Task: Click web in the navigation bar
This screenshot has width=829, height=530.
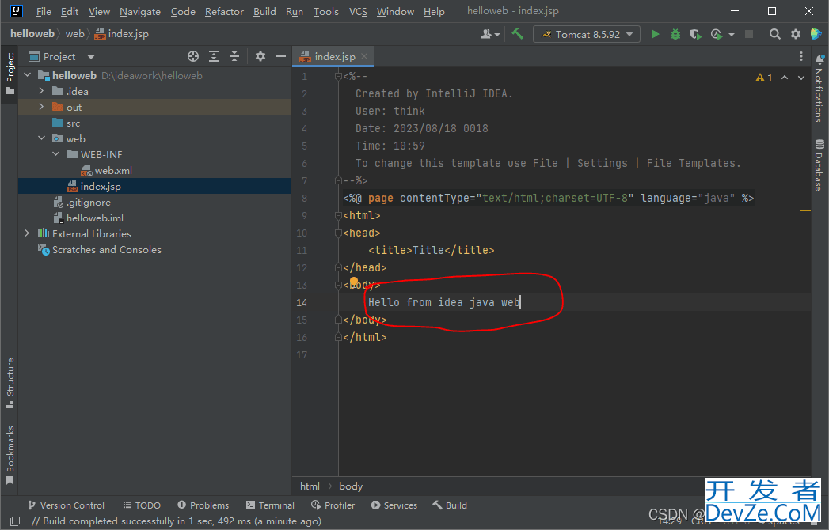Action: 75,34
